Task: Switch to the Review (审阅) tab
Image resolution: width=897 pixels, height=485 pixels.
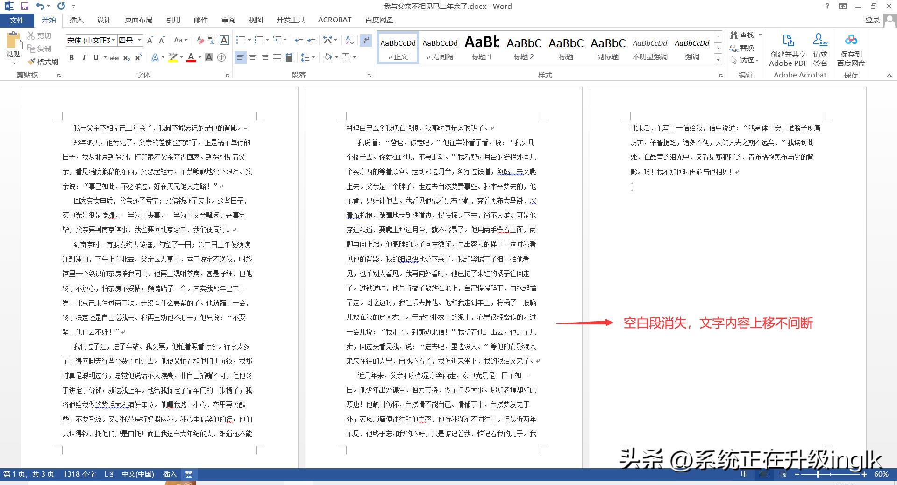Action: coord(228,20)
